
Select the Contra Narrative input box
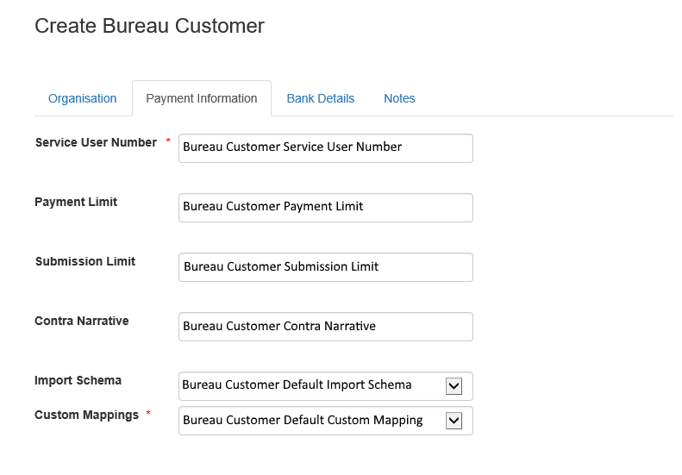tap(325, 326)
